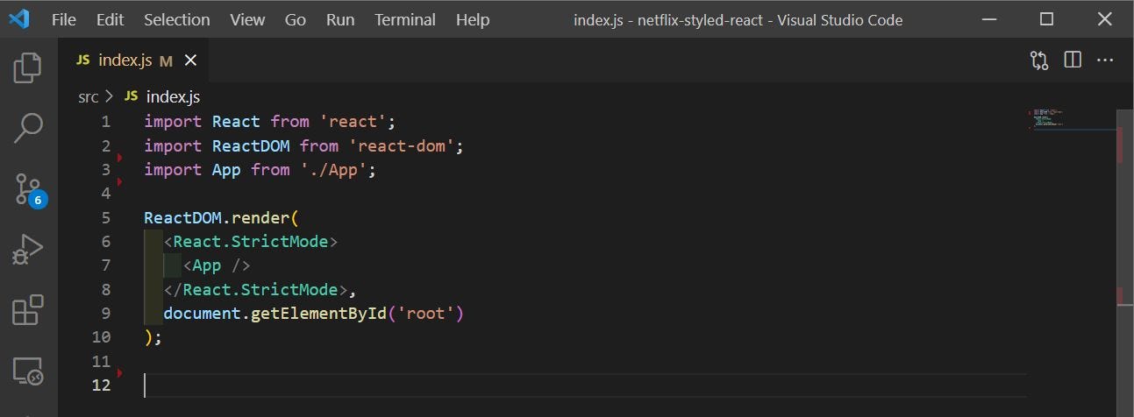This screenshot has width=1134, height=417.
Task: Click the opening React.StrictMode tag
Action: (x=251, y=241)
